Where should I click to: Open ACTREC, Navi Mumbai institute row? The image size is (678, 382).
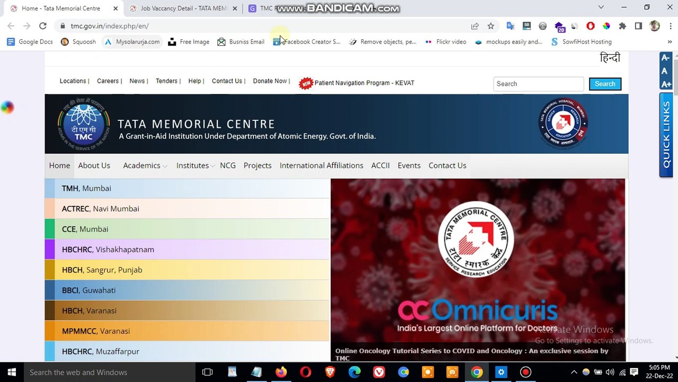(187, 209)
